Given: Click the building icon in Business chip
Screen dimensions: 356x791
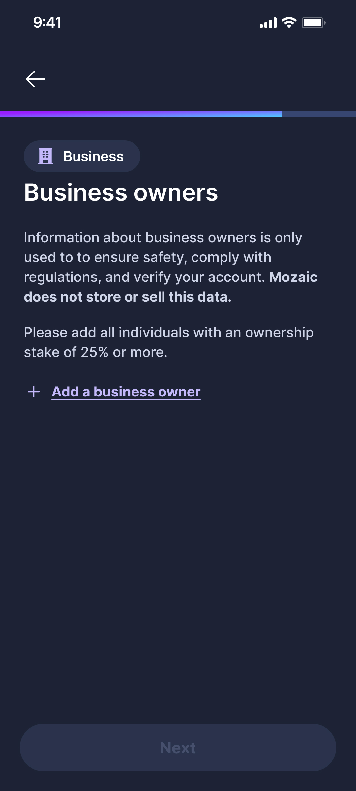Looking at the screenshot, I should click(45, 156).
